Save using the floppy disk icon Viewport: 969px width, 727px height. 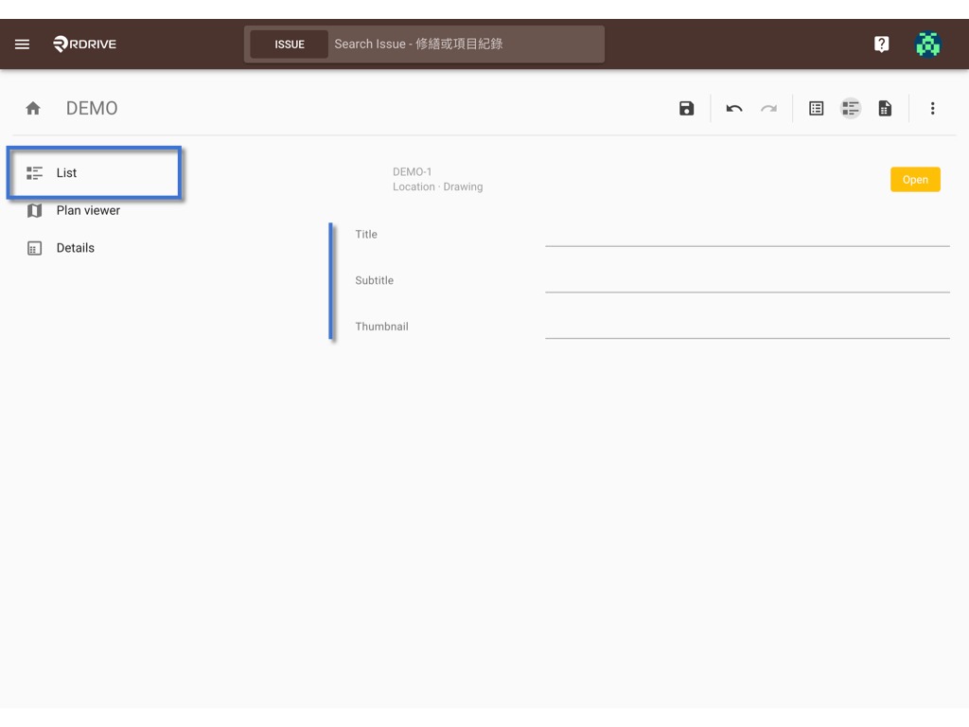tap(686, 109)
